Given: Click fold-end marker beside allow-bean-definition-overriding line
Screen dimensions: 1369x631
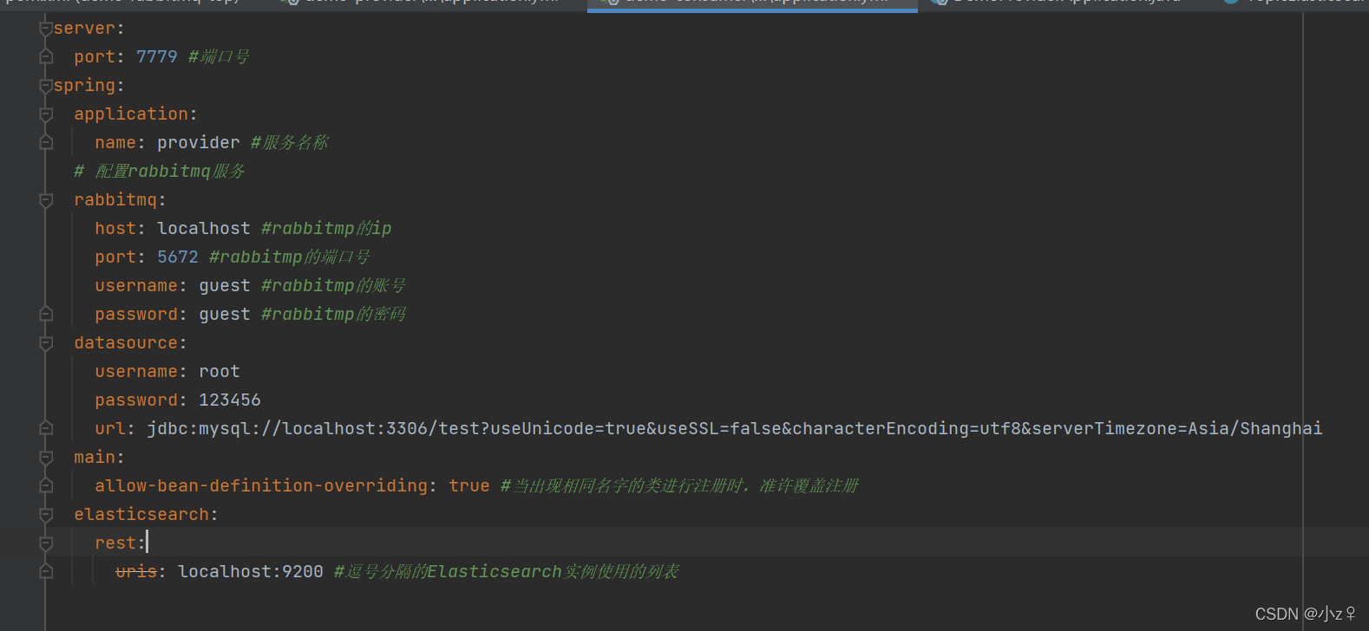Looking at the screenshot, I should pos(46,486).
